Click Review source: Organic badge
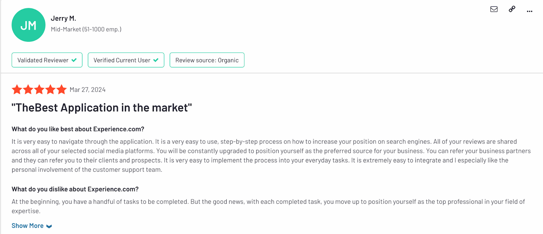Viewport: 543px width, 234px height. [207, 60]
